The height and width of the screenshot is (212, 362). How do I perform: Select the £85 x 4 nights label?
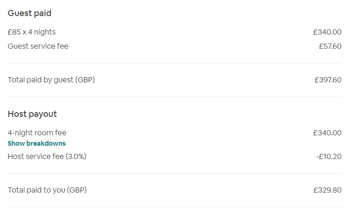click(x=32, y=32)
